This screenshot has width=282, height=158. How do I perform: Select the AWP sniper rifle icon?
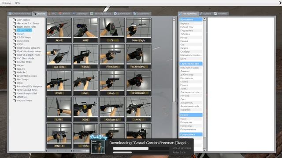pos(85,30)
